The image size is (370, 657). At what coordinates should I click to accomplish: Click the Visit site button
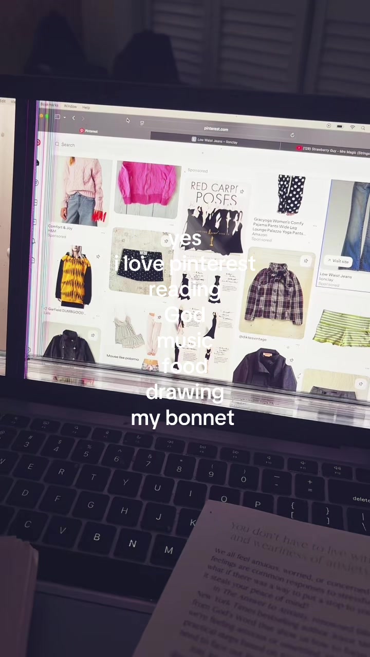pyautogui.click(x=338, y=261)
